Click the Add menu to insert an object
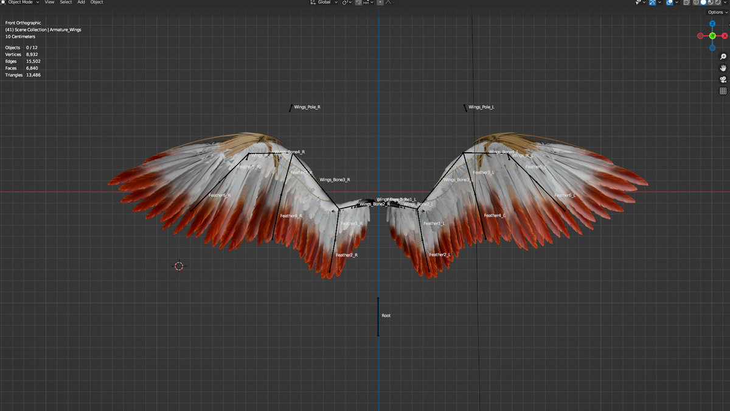This screenshot has height=411, width=730. 81,2
